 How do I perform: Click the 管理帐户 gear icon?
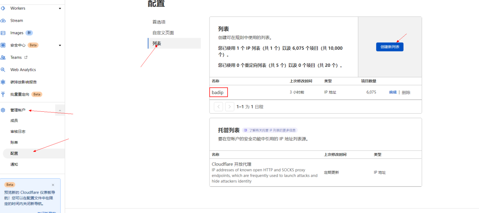3,110
